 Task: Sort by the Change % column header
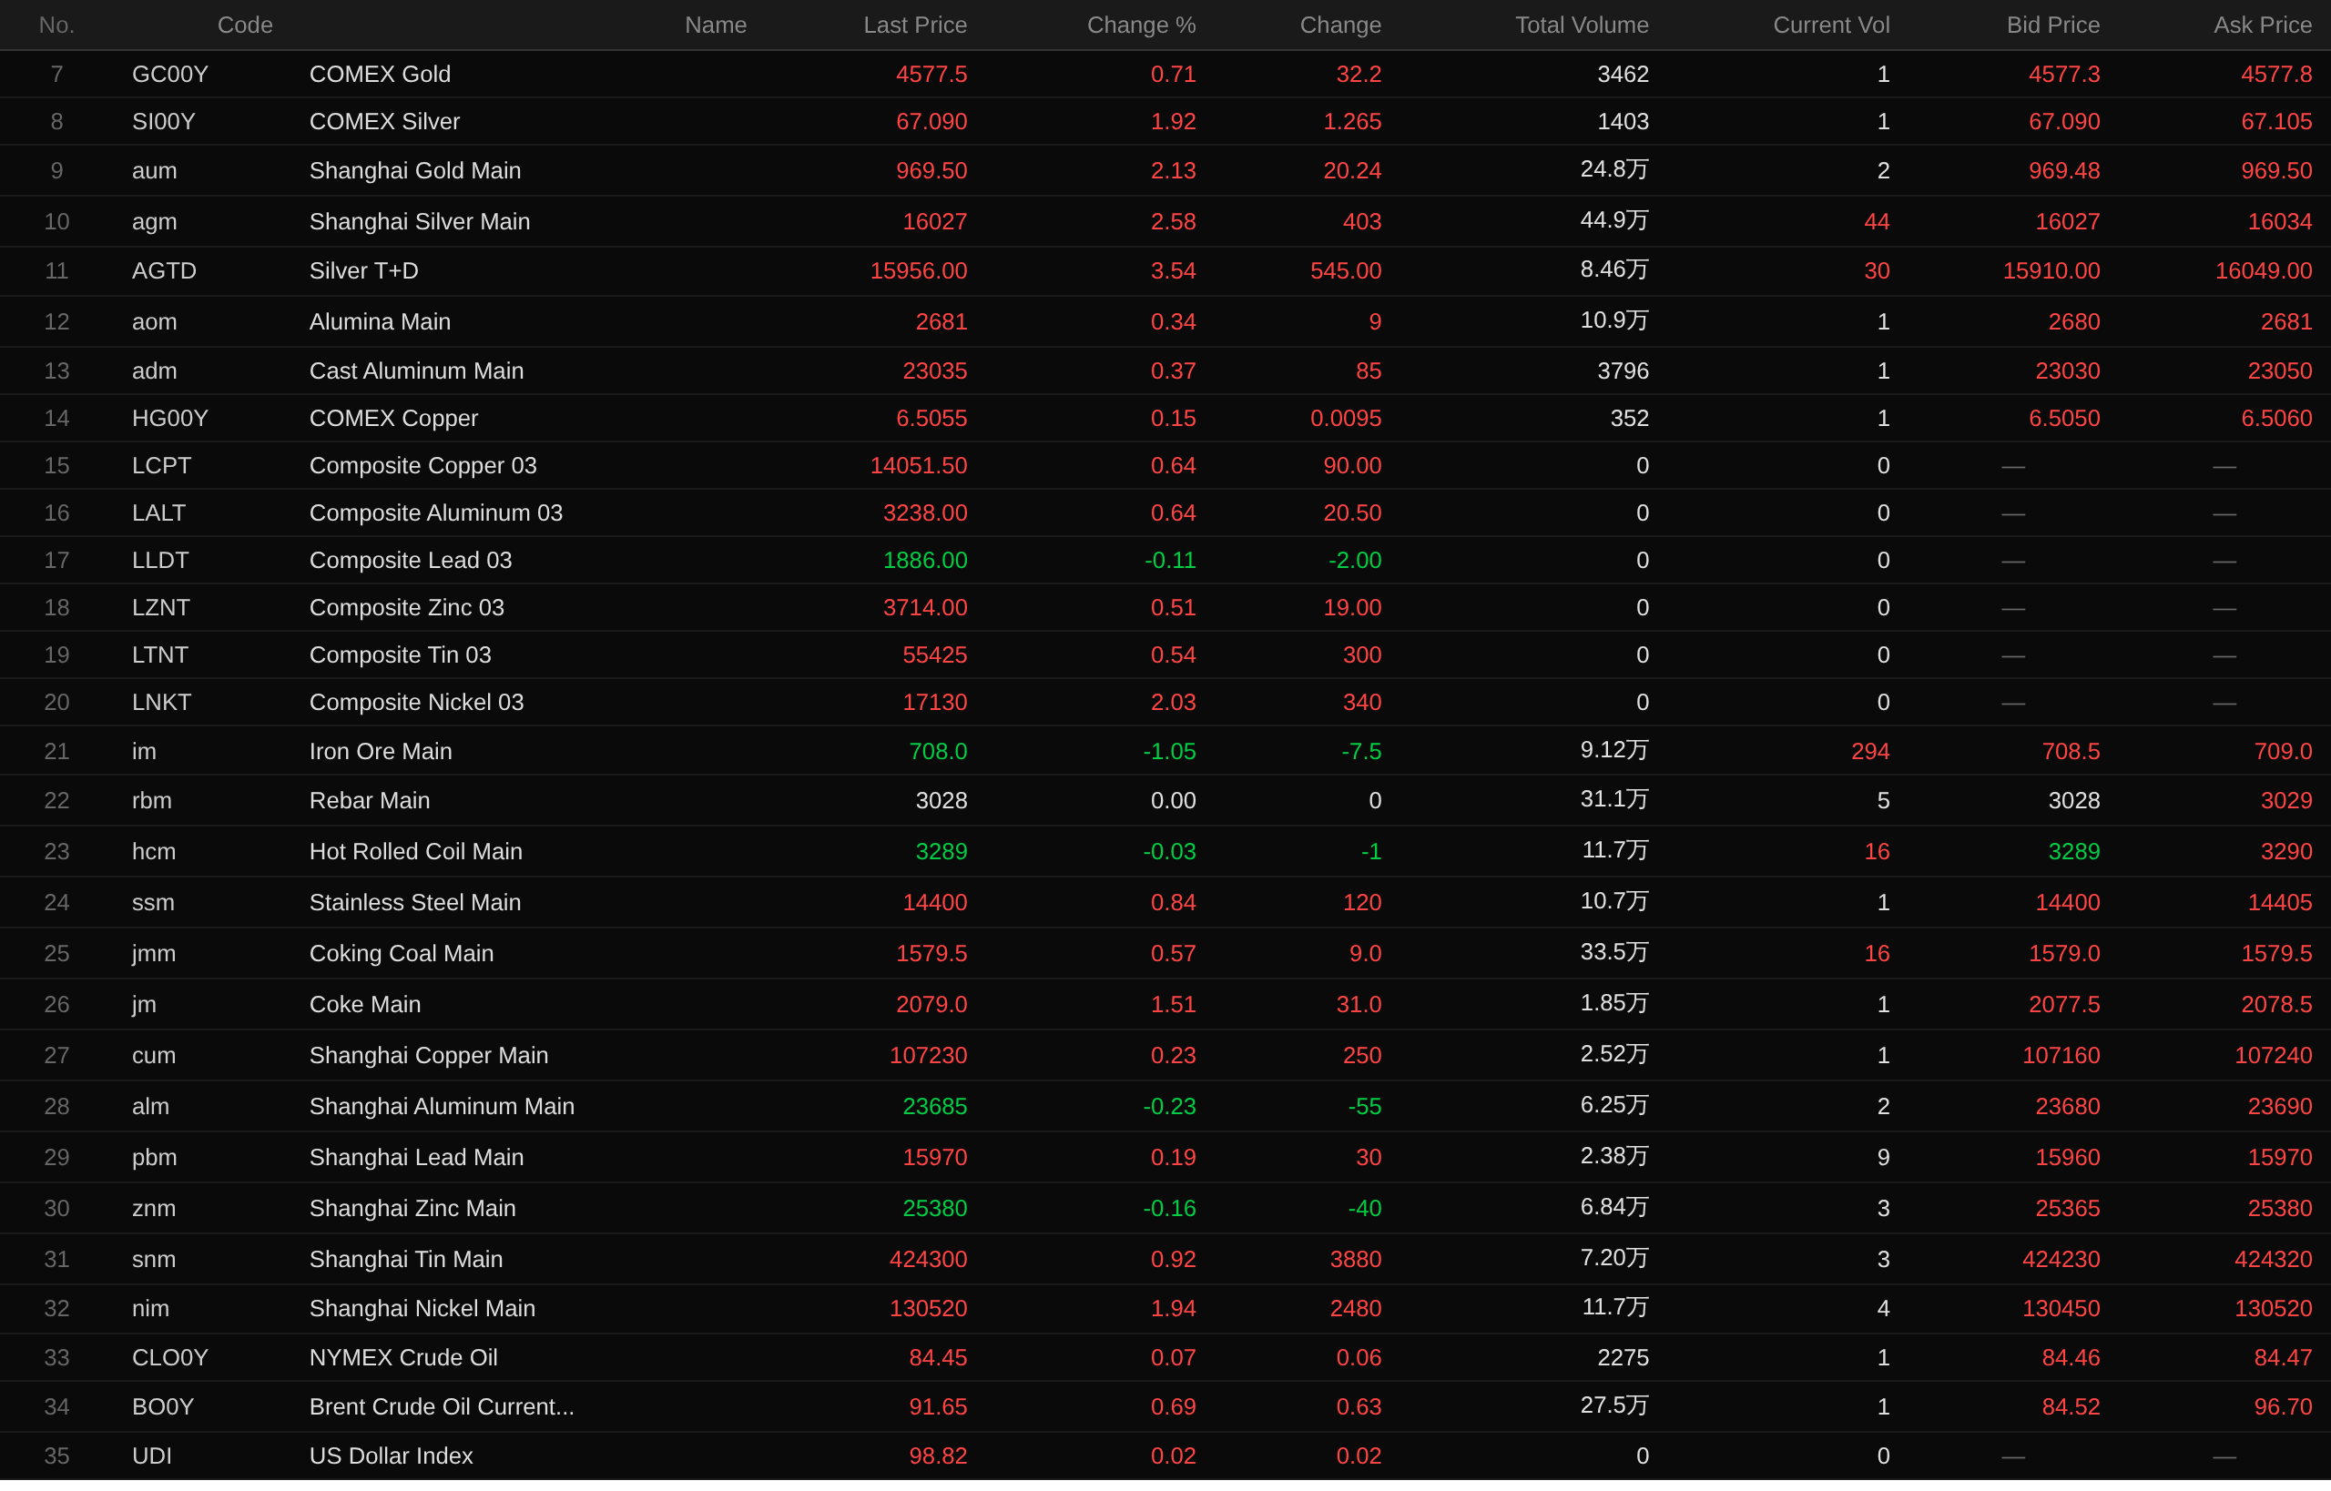[x=1141, y=25]
